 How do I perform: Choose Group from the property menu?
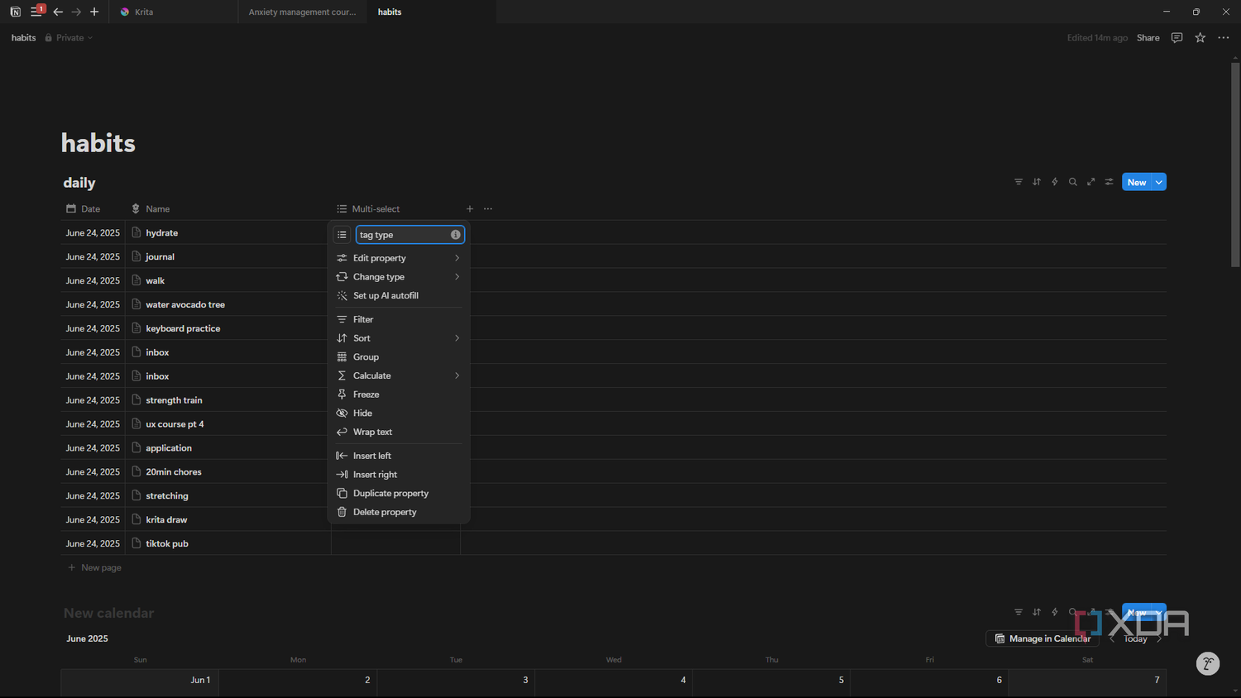point(399,357)
